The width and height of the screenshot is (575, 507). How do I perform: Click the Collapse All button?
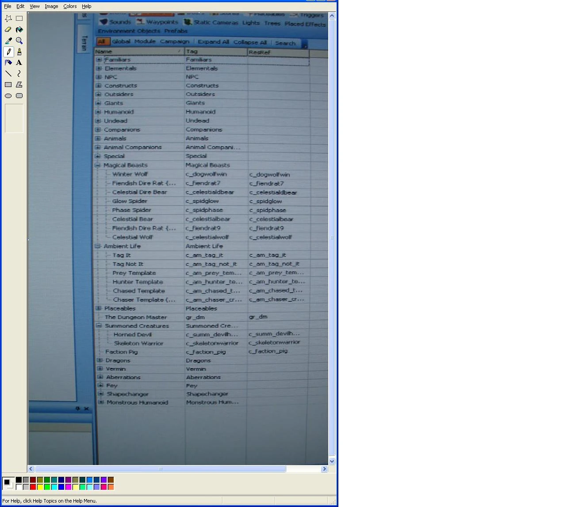click(x=250, y=42)
